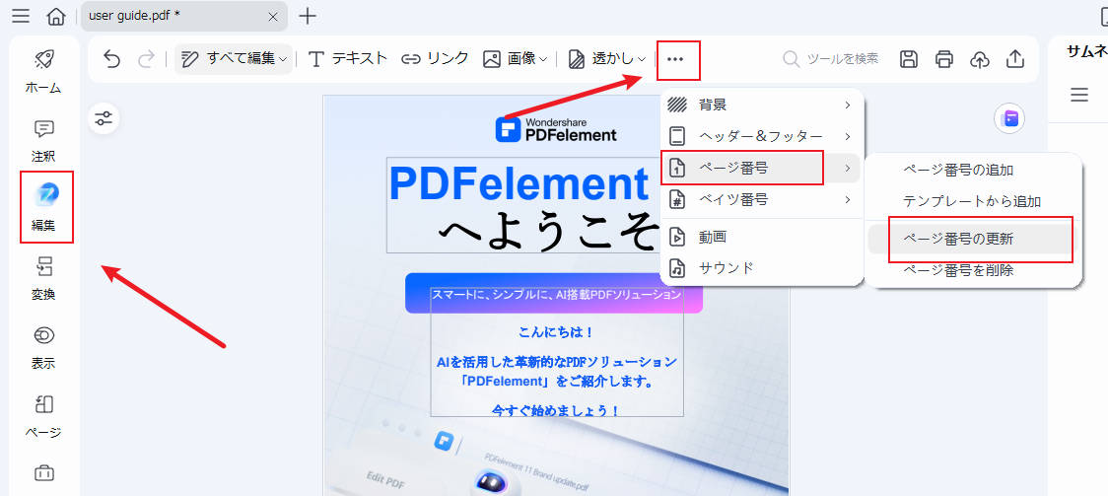This screenshot has width=1108, height=496.
Task: Close the user guide.pdf tab
Action: (x=273, y=16)
